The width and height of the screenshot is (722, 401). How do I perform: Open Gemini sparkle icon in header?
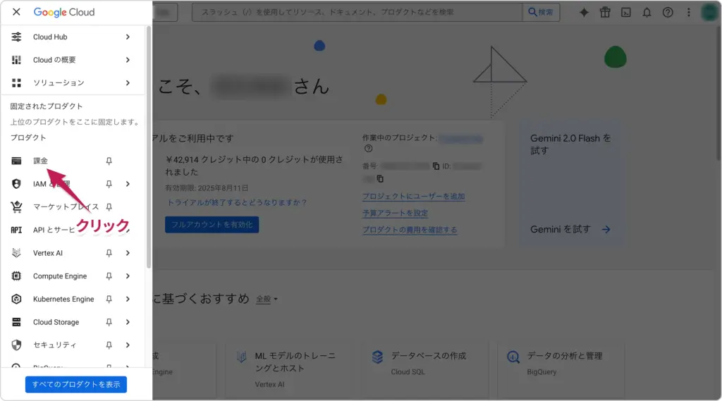(x=584, y=13)
